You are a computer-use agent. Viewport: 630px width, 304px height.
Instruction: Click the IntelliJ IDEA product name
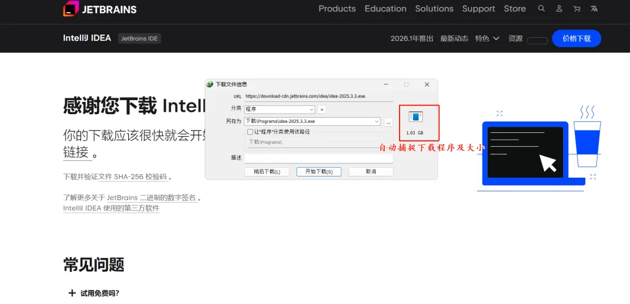tap(87, 38)
